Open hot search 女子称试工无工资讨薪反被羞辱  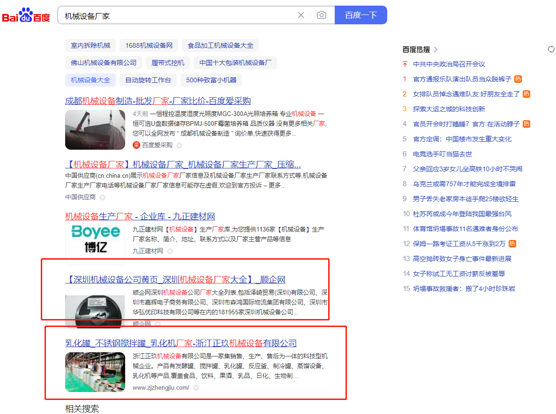click(x=459, y=274)
